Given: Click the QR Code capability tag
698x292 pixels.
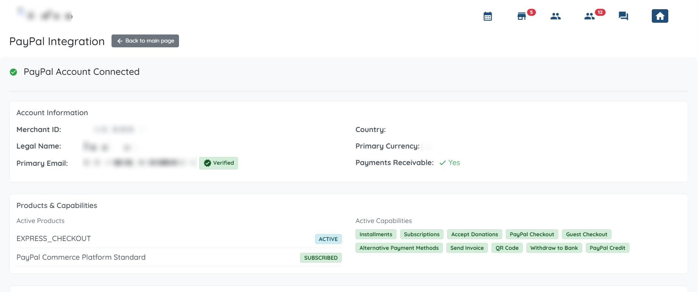Looking at the screenshot, I should tap(507, 248).
